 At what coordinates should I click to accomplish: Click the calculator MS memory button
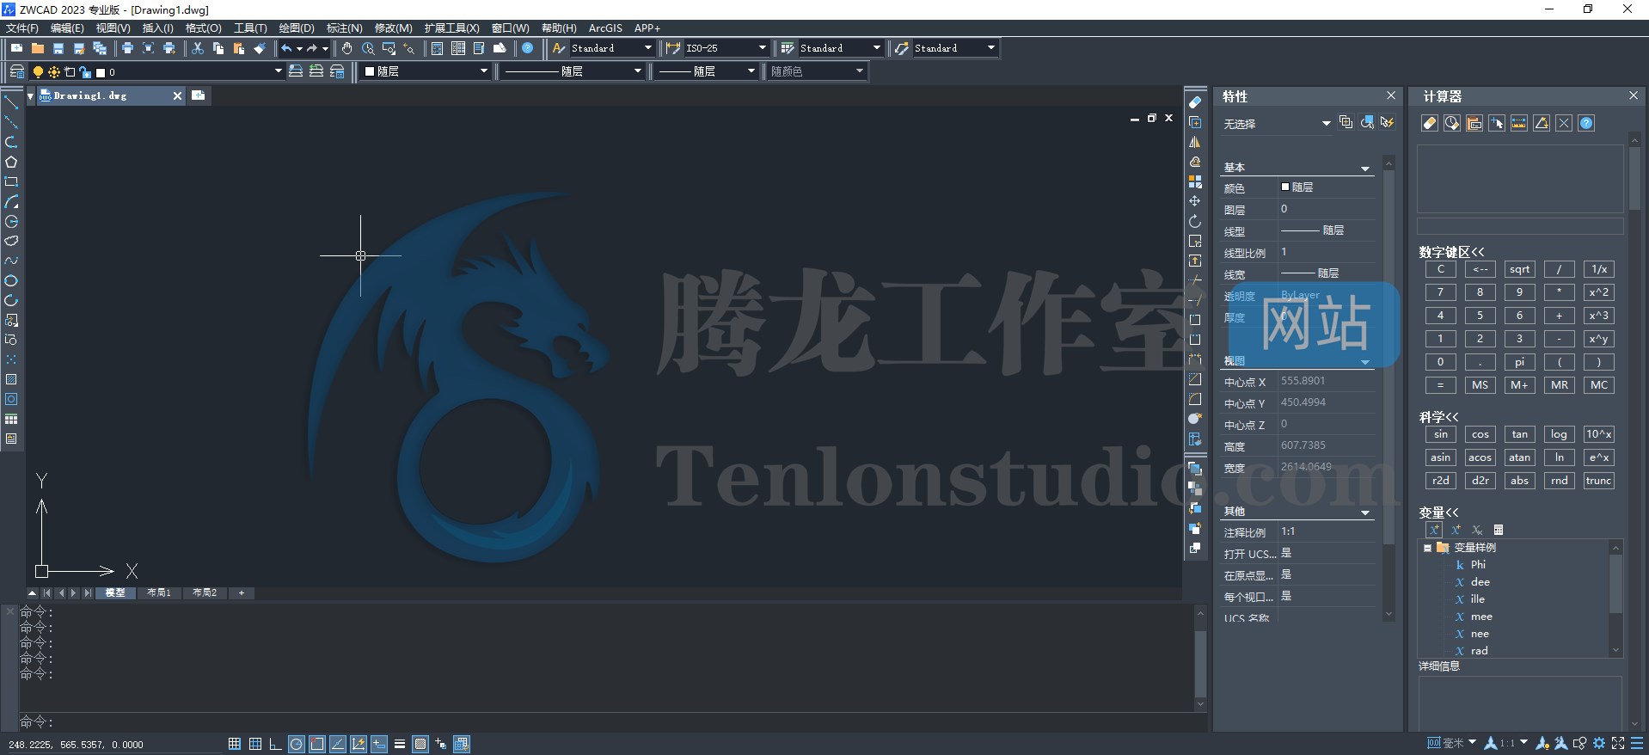click(1480, 385)
